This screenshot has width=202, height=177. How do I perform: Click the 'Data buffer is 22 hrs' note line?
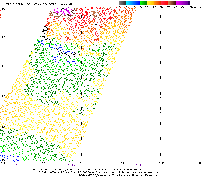coord(99,172)
